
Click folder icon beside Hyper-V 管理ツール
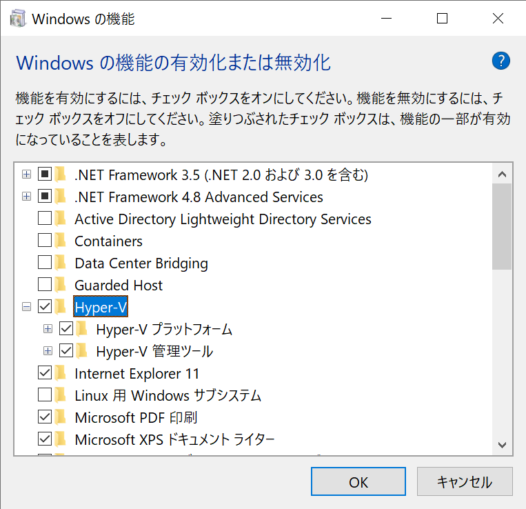coord(82,351)
